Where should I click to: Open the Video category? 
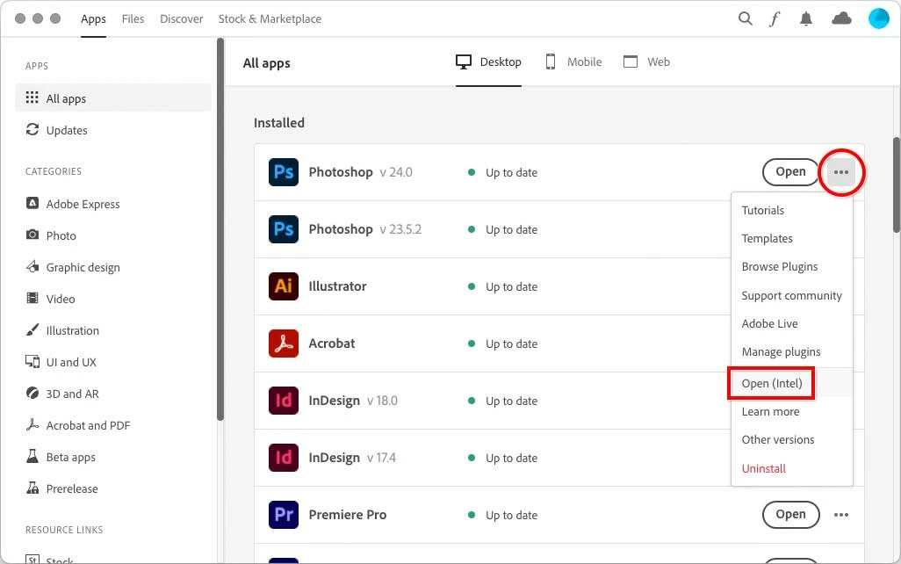(51, 299)
